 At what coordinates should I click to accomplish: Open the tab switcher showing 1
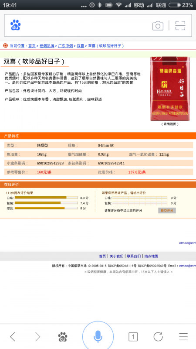click(133, 337)
